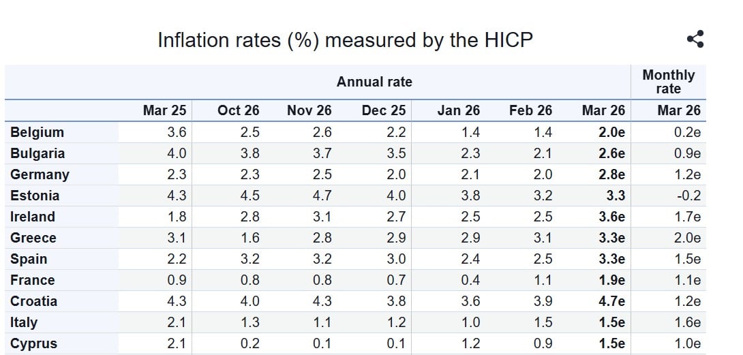This screenshot has width=743, height=355.
Task: Click the Greece row label
Action: click(x=33, y=238)
